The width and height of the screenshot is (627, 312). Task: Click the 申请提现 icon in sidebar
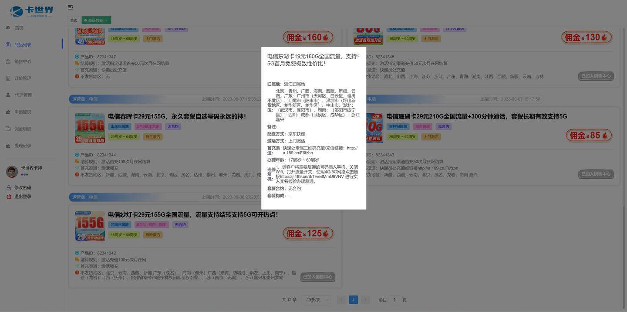coord(8,112)
